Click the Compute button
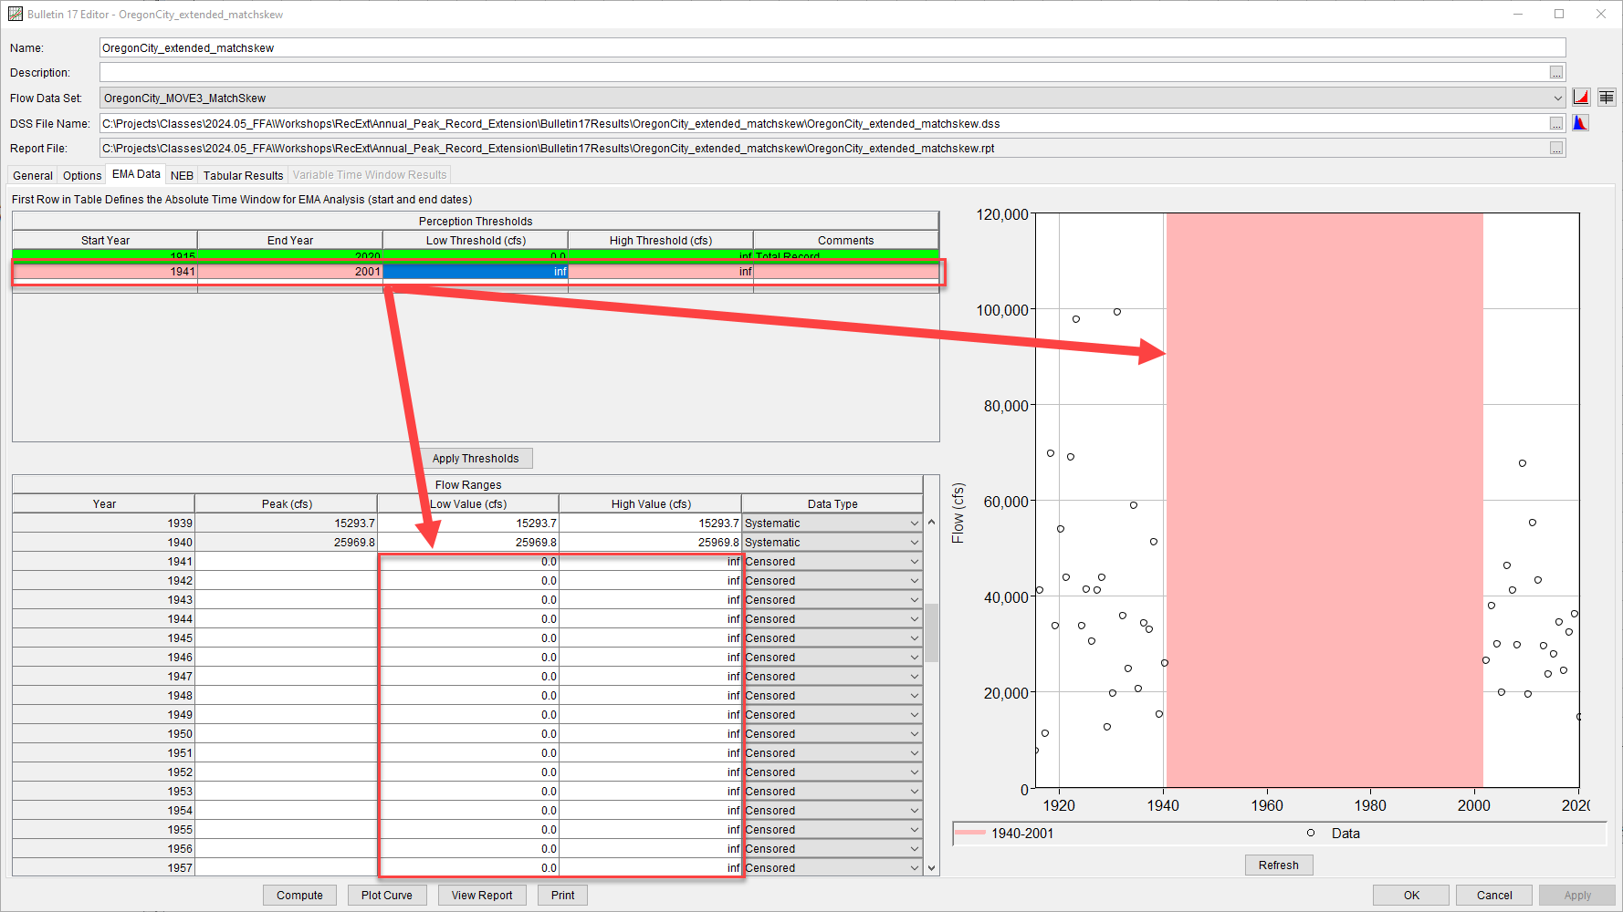Image resolution: width=1623 pixels, height=912 pixels. coord(299,896)
